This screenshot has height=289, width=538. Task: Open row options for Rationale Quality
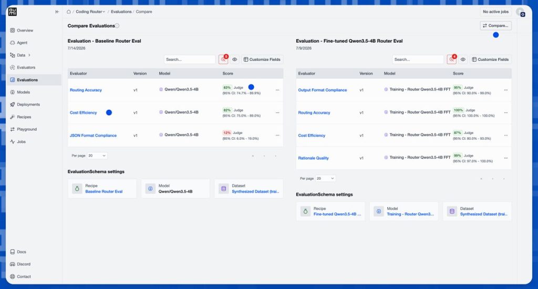506,158
